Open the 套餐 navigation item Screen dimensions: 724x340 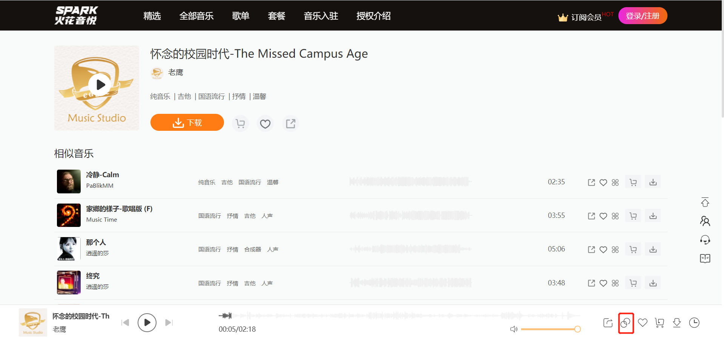point(276,16)
